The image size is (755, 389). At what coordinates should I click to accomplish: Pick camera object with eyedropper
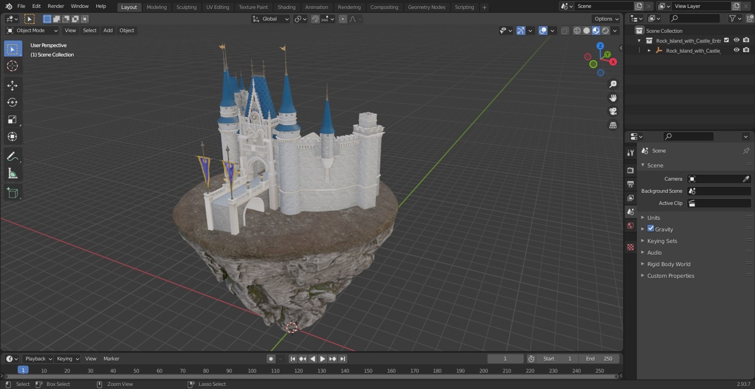click(746, 179)
